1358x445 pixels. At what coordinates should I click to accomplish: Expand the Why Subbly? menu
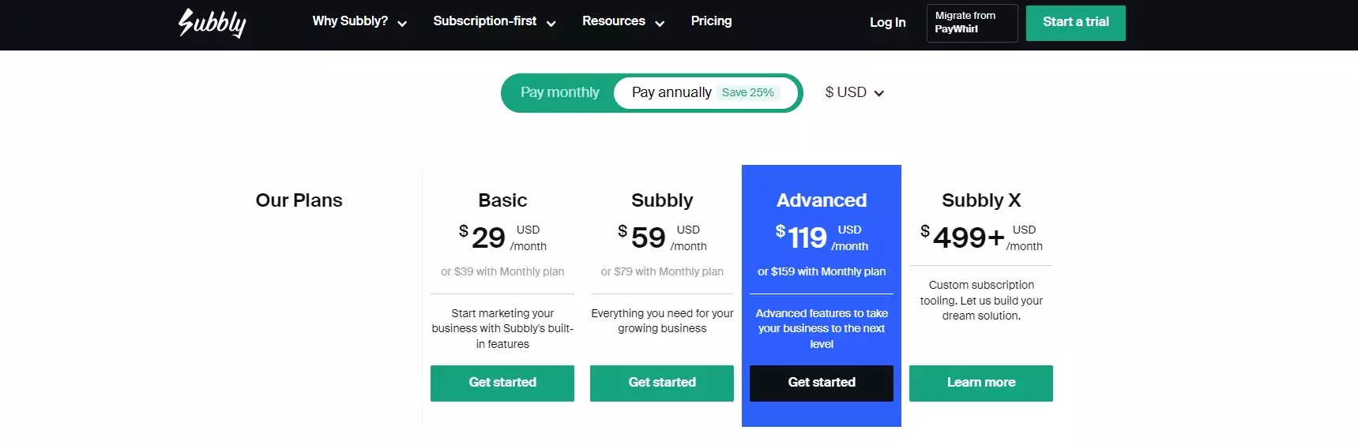click(x=359, y=21)
